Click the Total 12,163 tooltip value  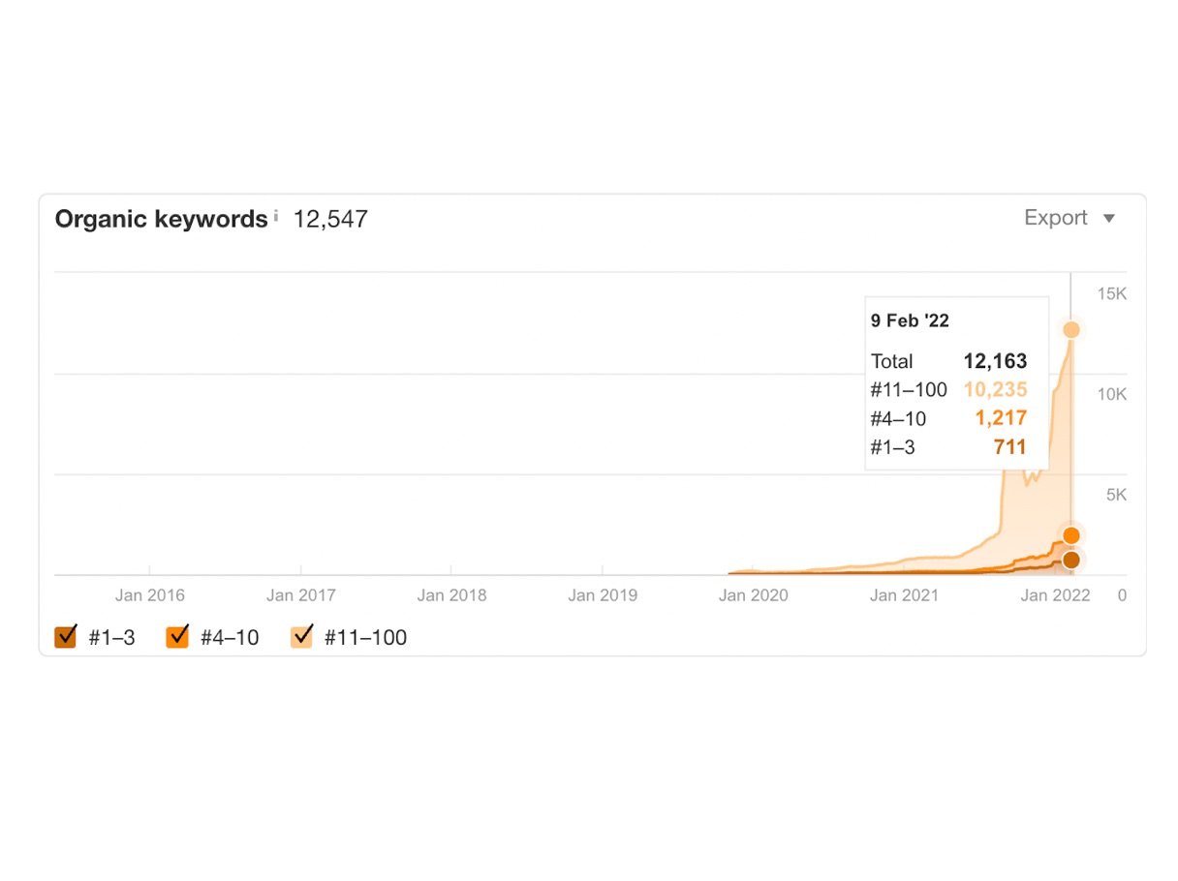[x=995, y=361]
